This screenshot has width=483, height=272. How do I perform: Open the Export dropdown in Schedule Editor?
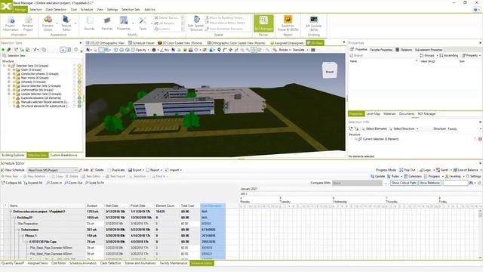137,170
